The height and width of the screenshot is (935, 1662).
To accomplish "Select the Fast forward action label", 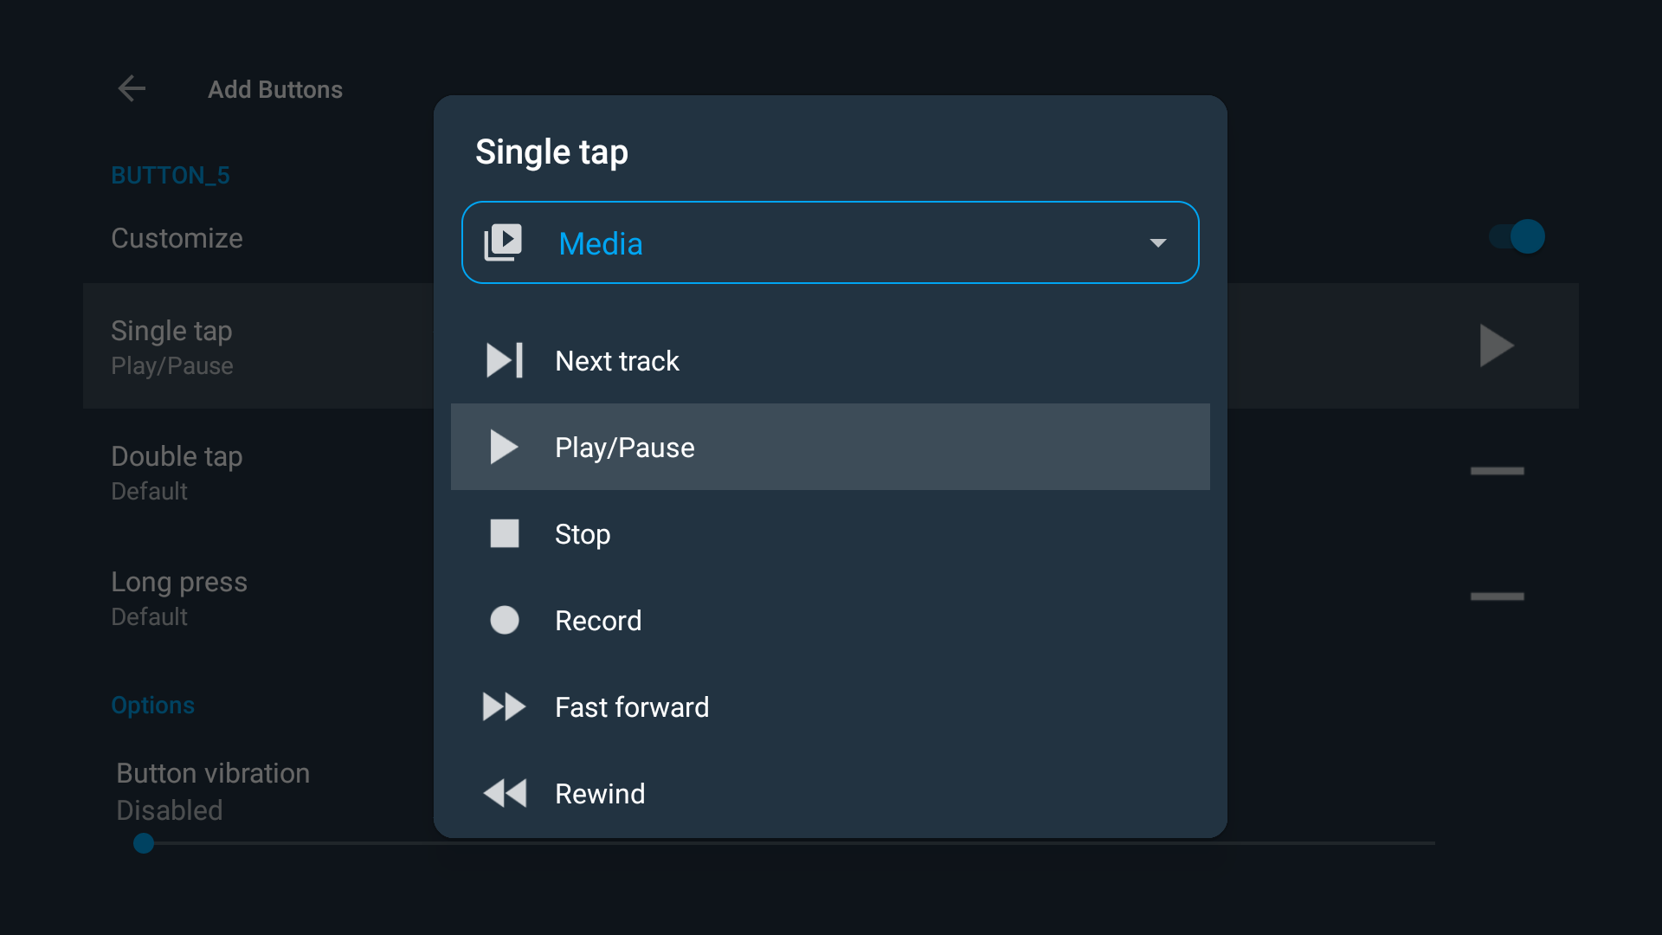I will (x=632, y=707).
